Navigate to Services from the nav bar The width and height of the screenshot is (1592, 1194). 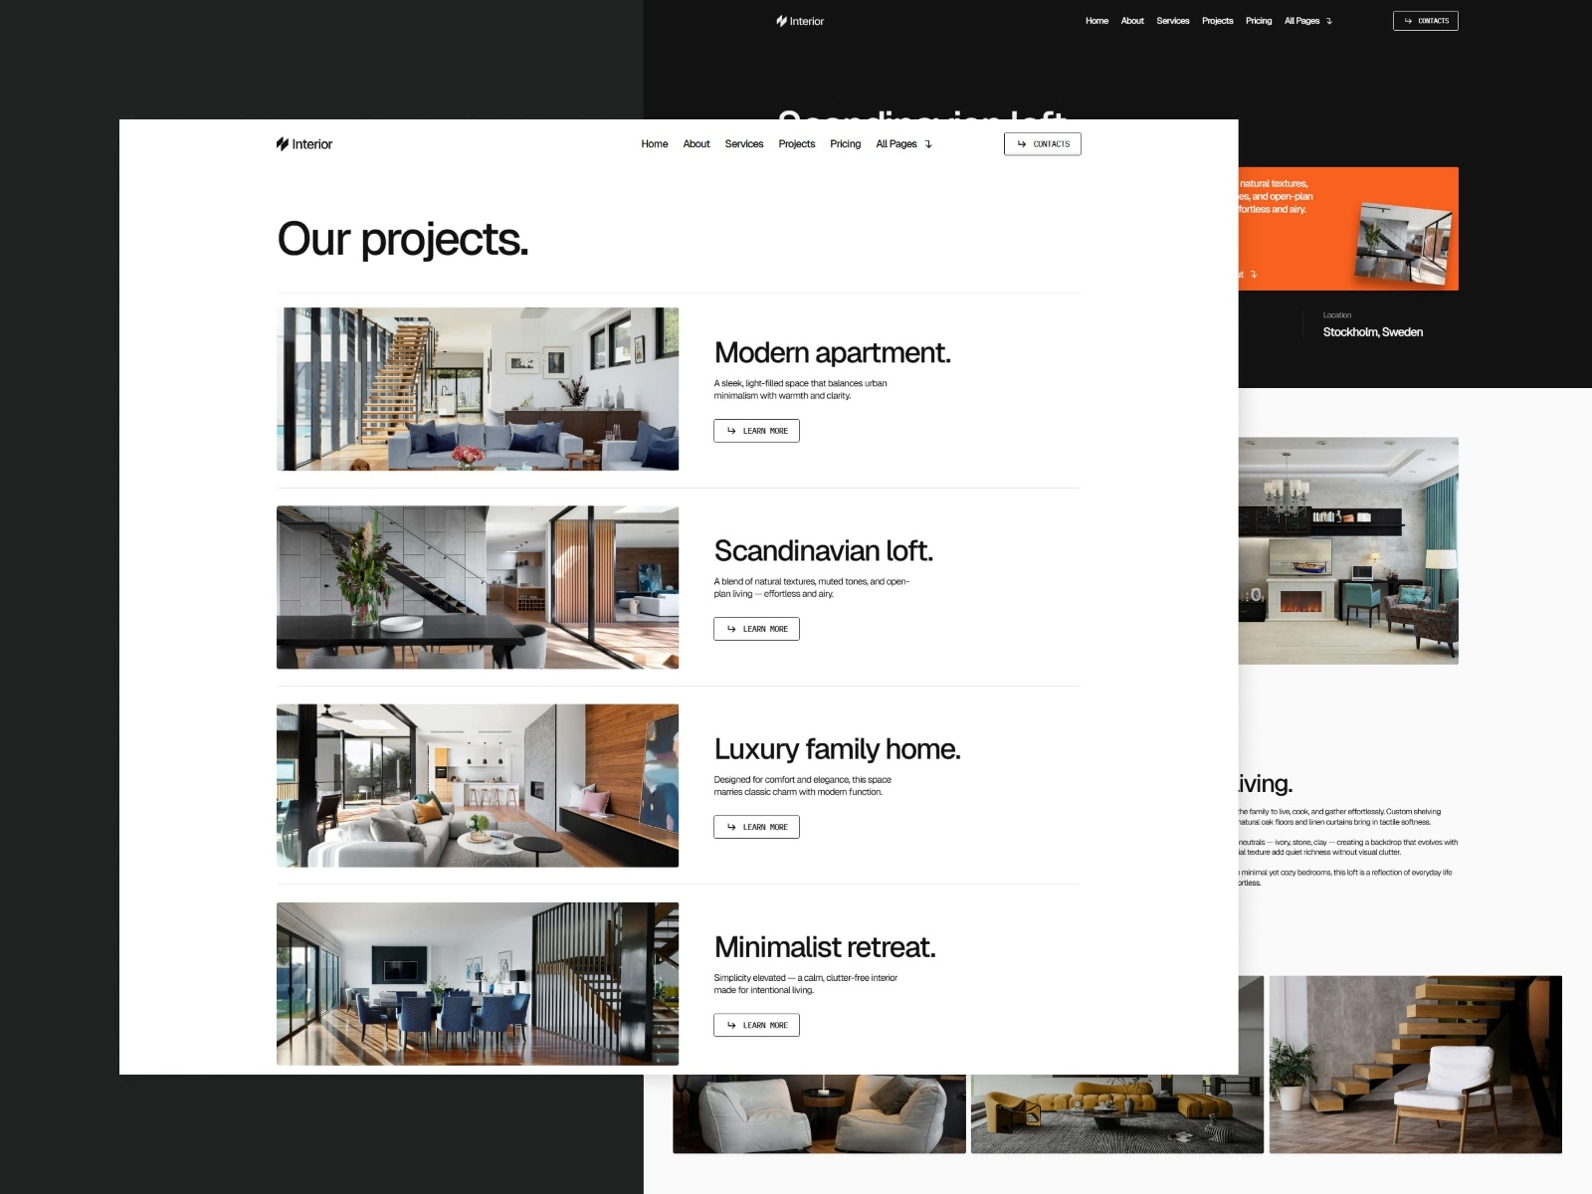point(744,143)
